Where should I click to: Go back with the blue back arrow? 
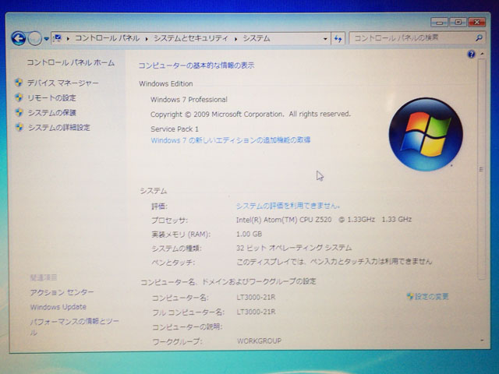pos(19,38)
